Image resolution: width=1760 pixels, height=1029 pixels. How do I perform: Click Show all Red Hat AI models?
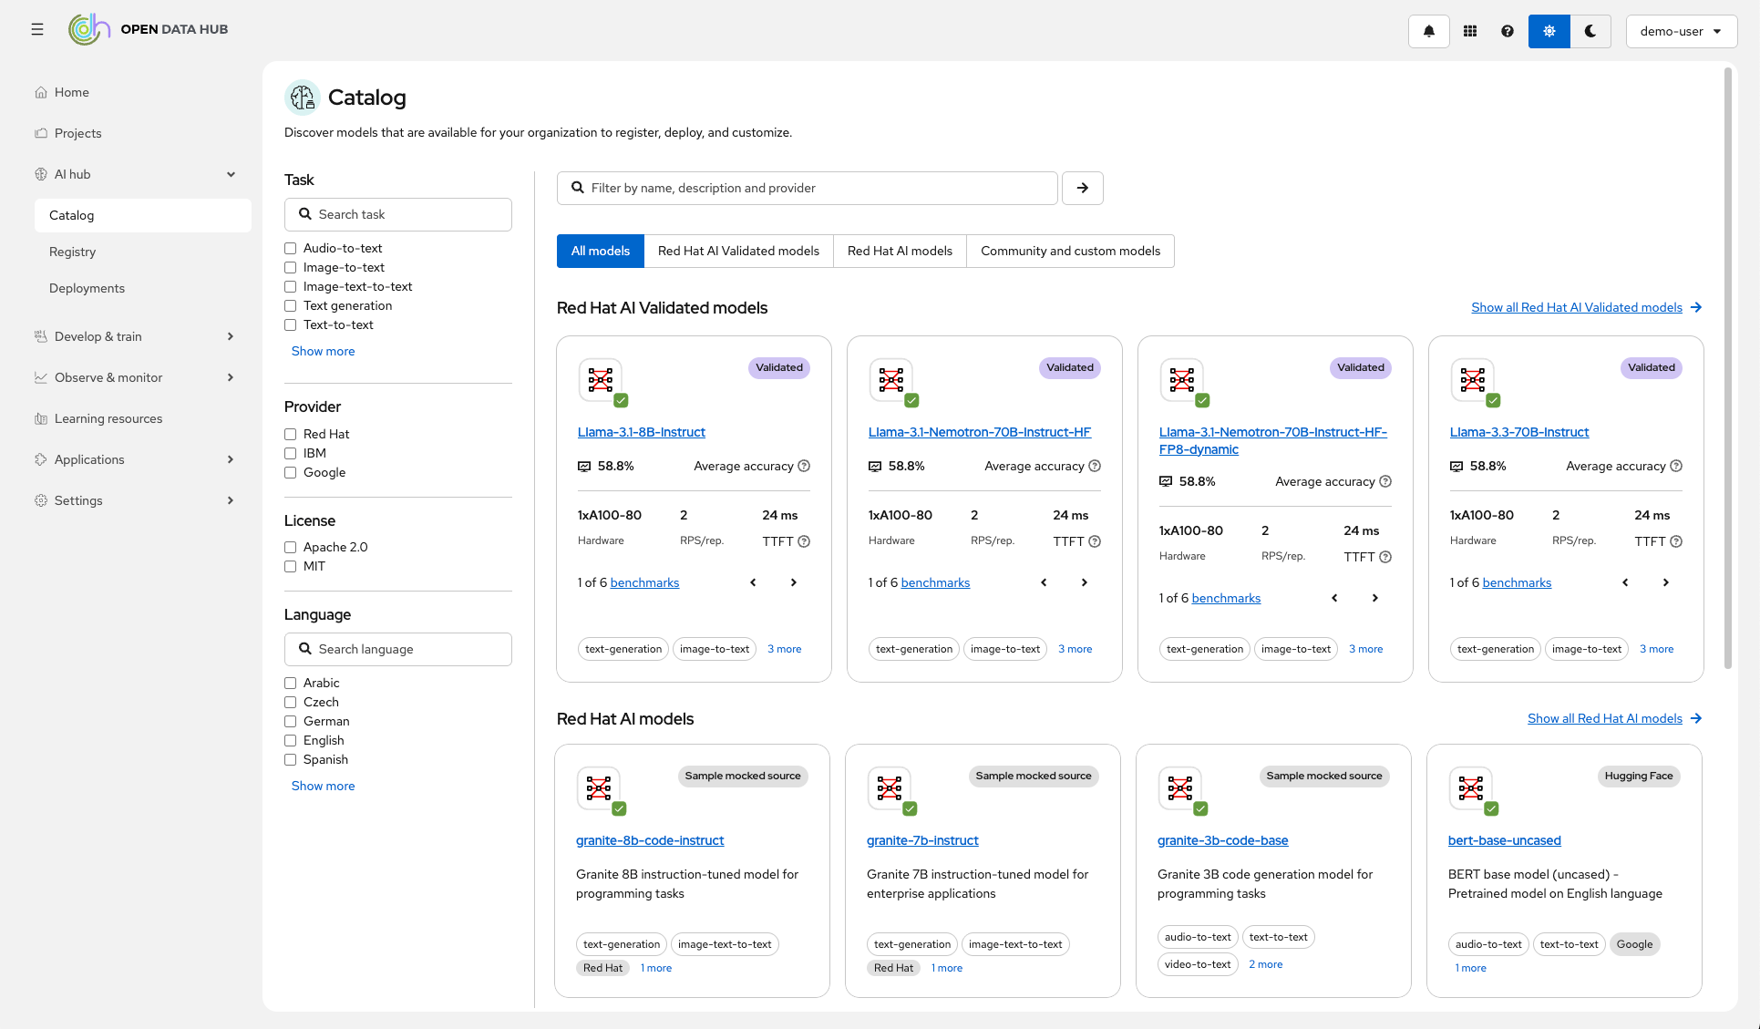1604,718
